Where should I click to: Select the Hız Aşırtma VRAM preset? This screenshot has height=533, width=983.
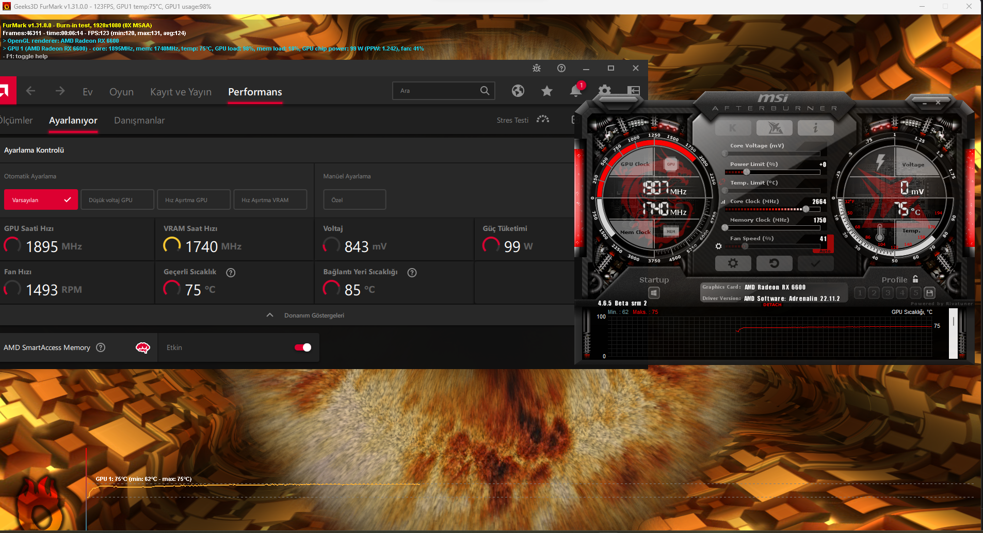pos(270,199)
